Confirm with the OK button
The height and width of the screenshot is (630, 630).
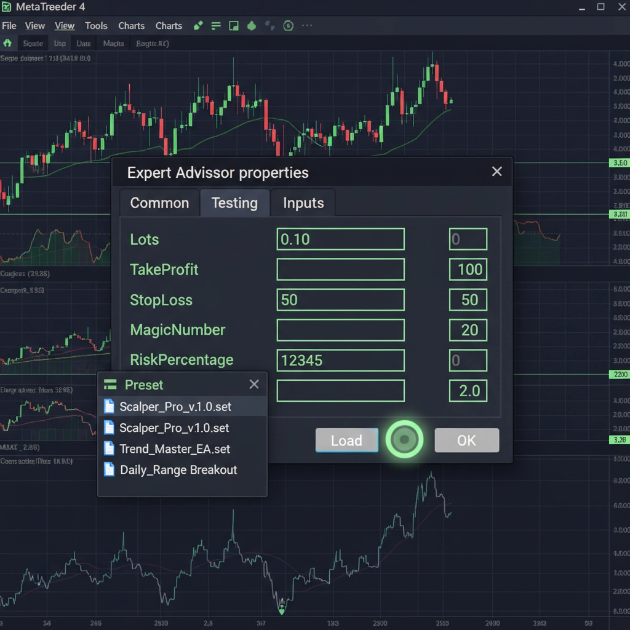pyautogui.click(x=466, y=441)
